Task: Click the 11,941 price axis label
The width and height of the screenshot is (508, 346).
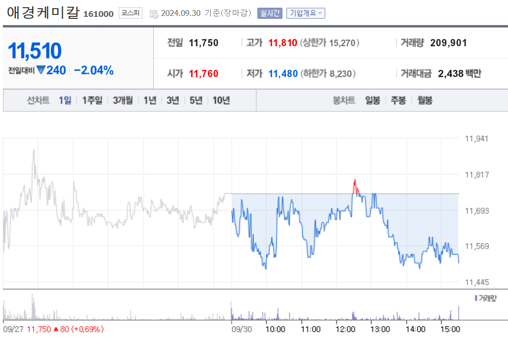Action: point(477,139)
